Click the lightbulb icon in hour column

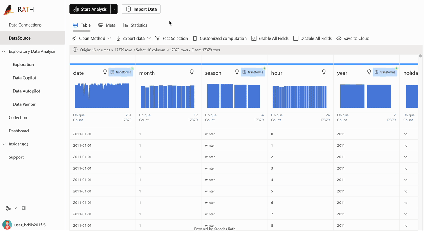[324, 72]
